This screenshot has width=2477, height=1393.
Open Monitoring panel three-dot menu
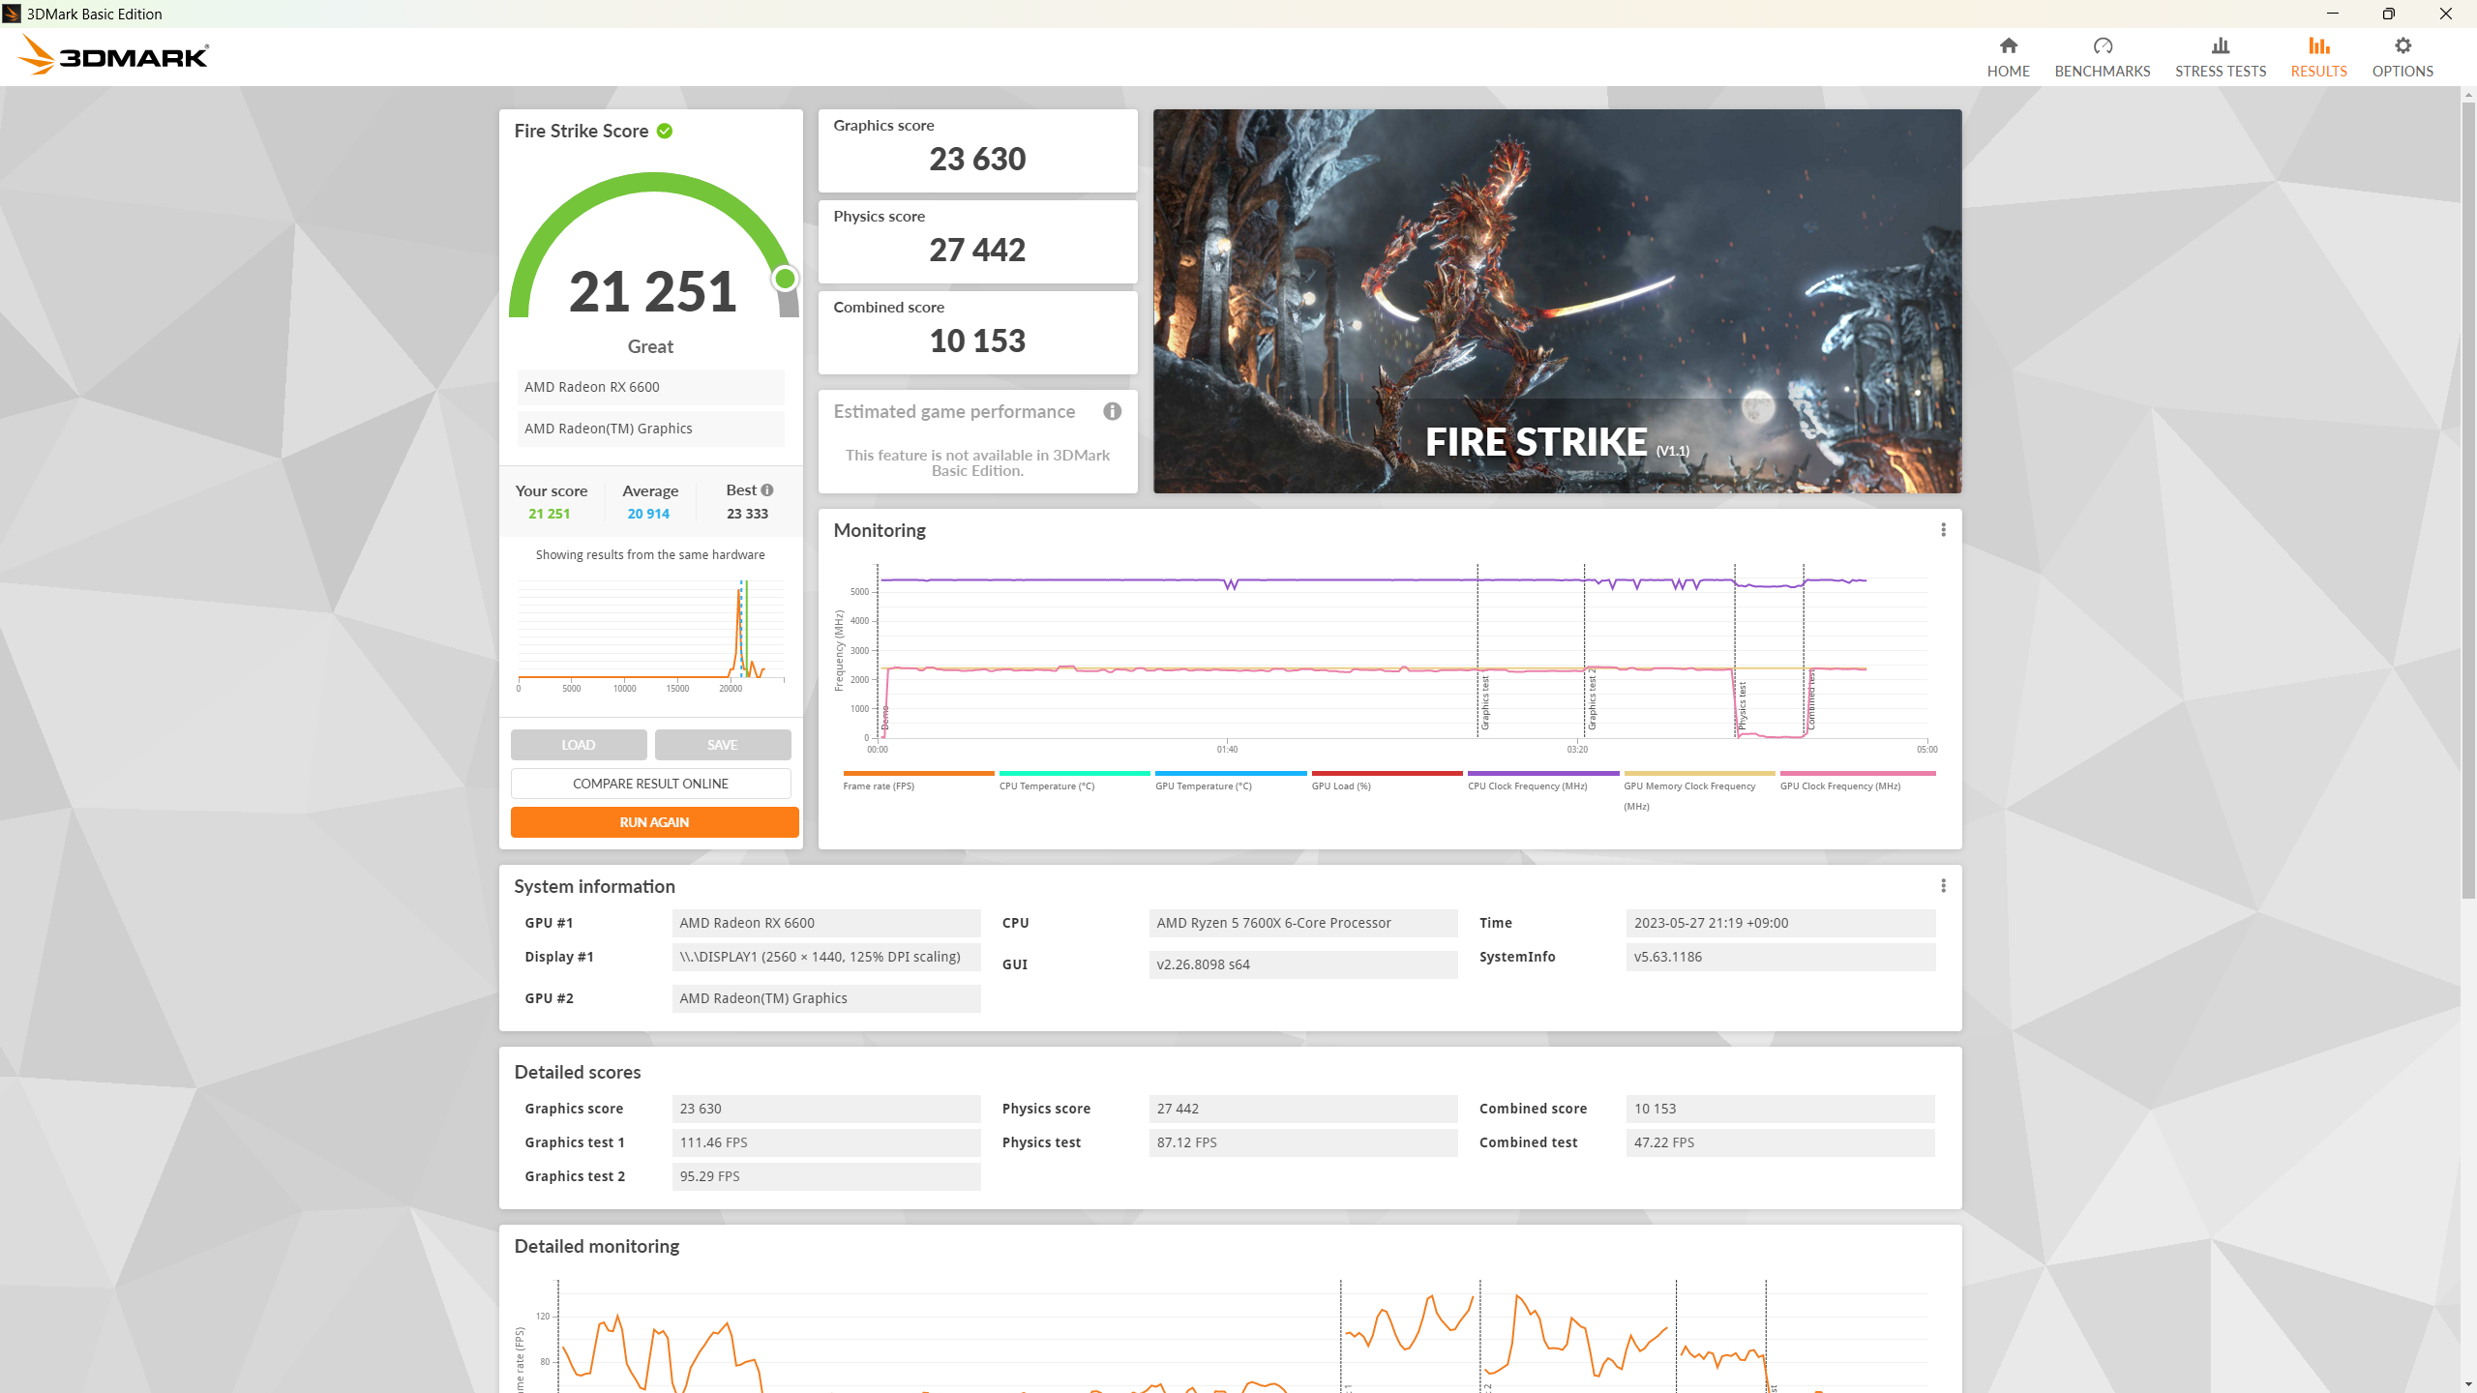(x=1943, y=529)
